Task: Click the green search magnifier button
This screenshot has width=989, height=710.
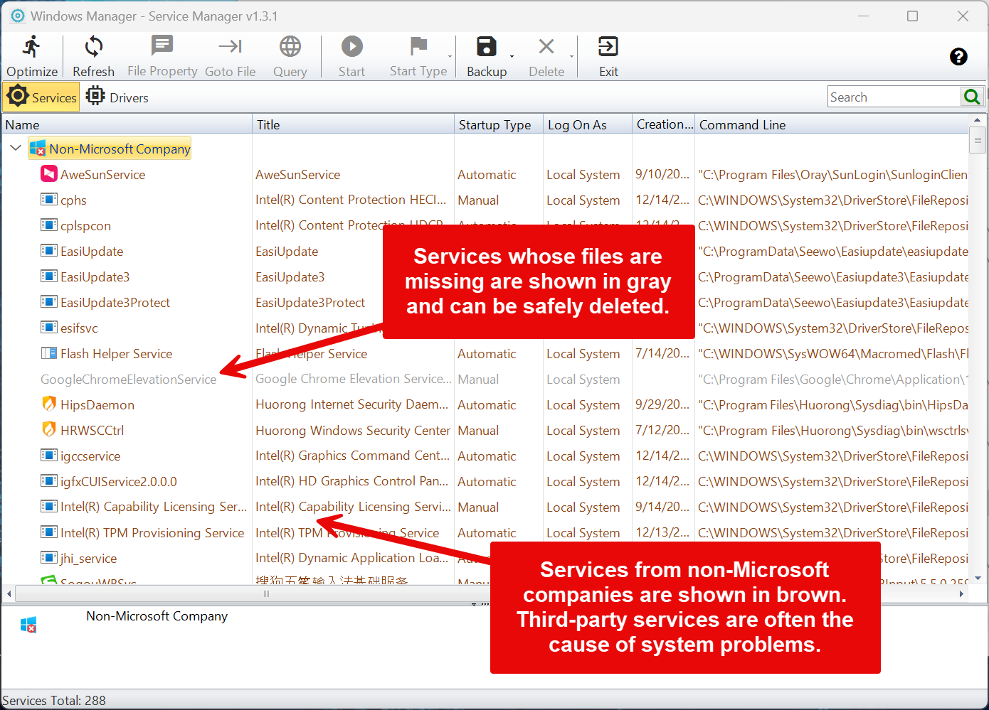Action: (972, 97)
